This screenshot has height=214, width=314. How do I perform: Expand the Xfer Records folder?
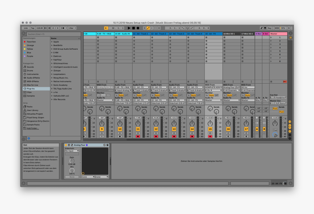click(x=52, y=99)
